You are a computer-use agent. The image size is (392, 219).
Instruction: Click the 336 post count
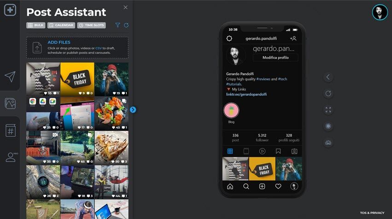235,137
